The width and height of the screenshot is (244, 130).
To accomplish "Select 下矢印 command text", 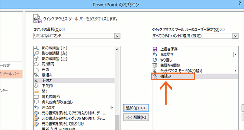I will 47,86.
